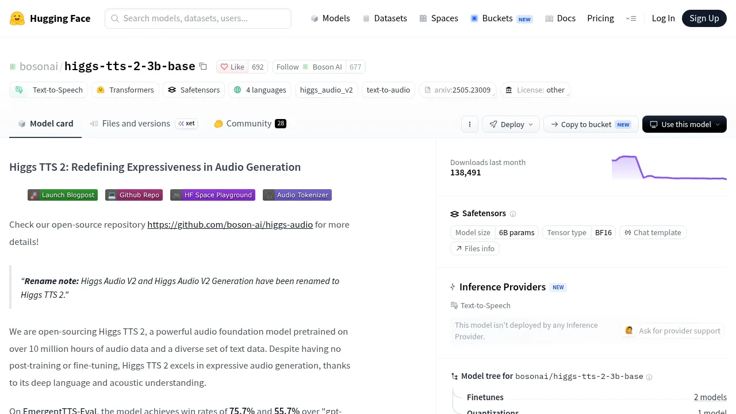
Task: Click the EmergentTTS-Eval link
Action: (x=60, y=411)
